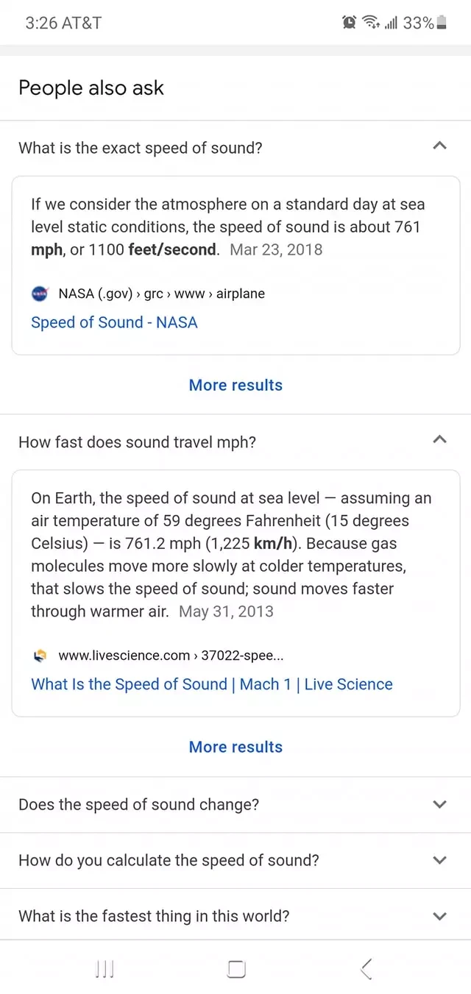Open the "Speed of Sound - NASA" link
The image size is (471, 994).
tap(114, 322)
